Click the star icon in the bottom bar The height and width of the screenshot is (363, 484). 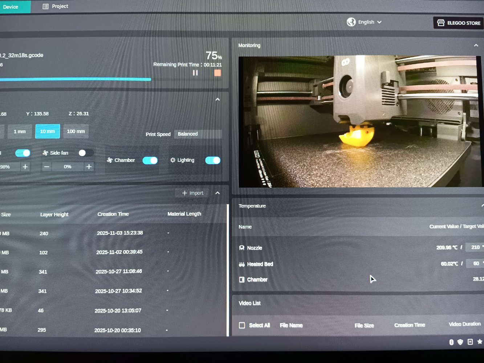[480, 342]
